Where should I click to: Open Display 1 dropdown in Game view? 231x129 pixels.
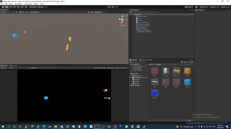tap(5, 68)
